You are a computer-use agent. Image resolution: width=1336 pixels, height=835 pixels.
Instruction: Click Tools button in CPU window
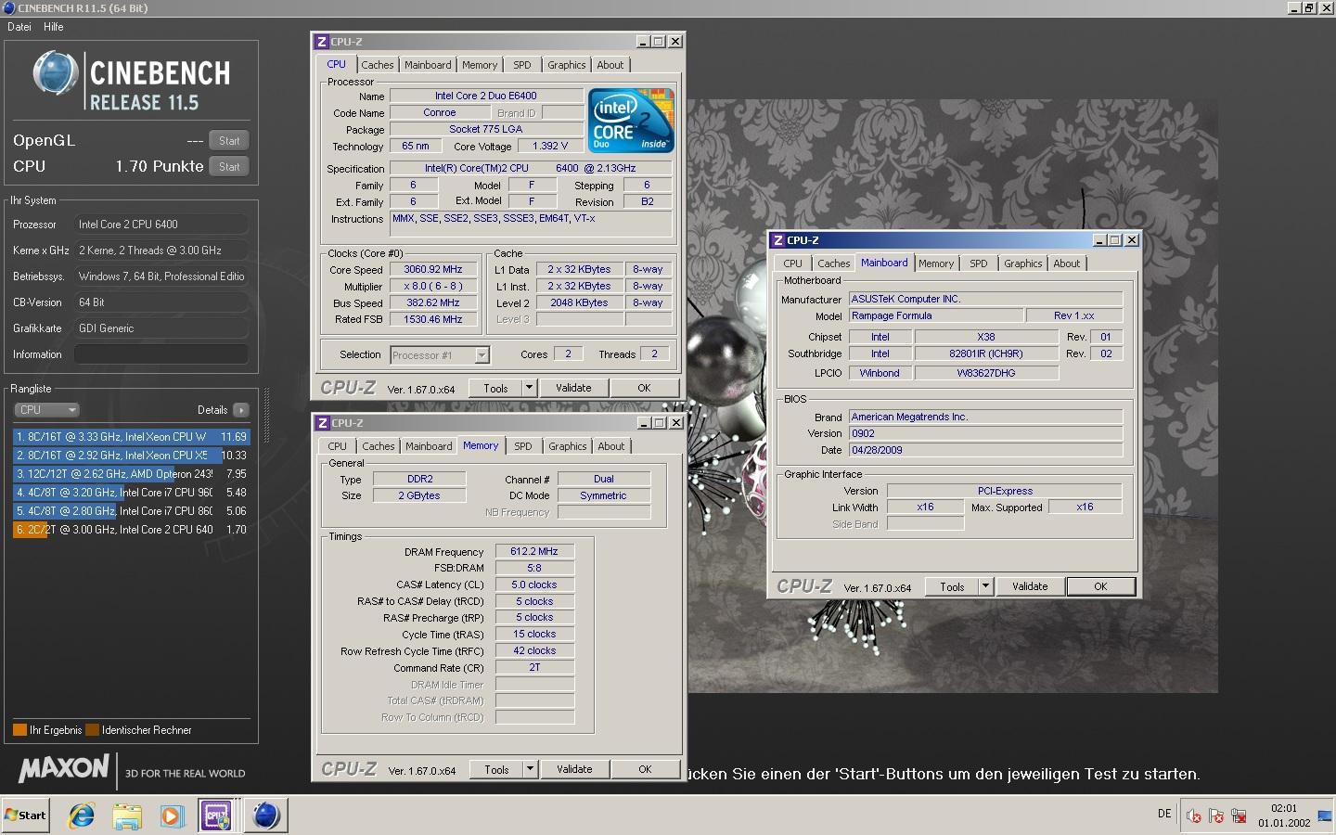coord(496,388)
